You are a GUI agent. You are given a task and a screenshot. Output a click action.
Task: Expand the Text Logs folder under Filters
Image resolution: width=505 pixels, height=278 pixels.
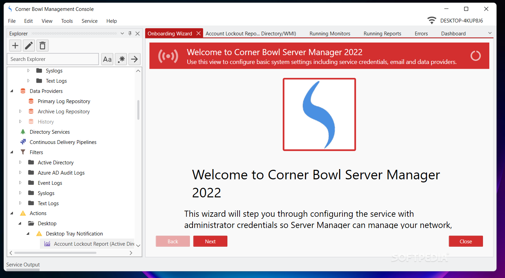point(20,203)
